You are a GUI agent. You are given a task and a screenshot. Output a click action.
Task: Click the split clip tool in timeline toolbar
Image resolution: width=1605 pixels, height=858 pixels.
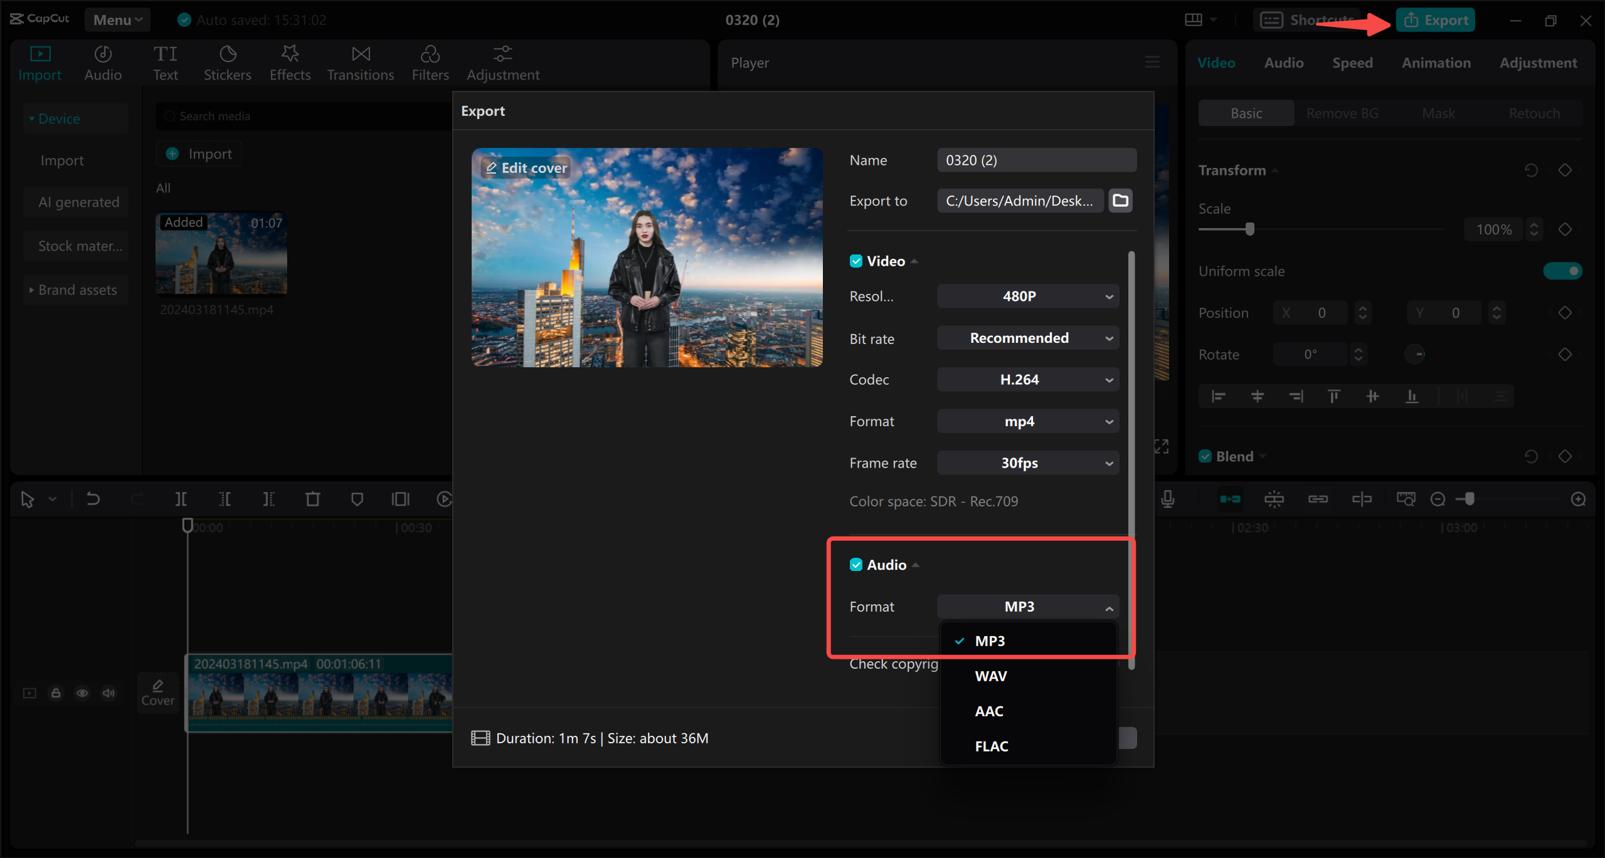pyautogui.click(x=181, y=499)
